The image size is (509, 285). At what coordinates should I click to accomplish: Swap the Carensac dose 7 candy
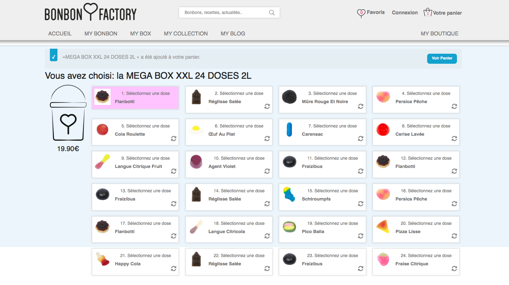click(x=361, y=139)
